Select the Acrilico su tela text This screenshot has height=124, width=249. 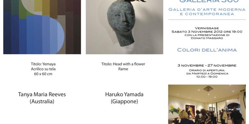pyautogui.click(x=43, y=69)
